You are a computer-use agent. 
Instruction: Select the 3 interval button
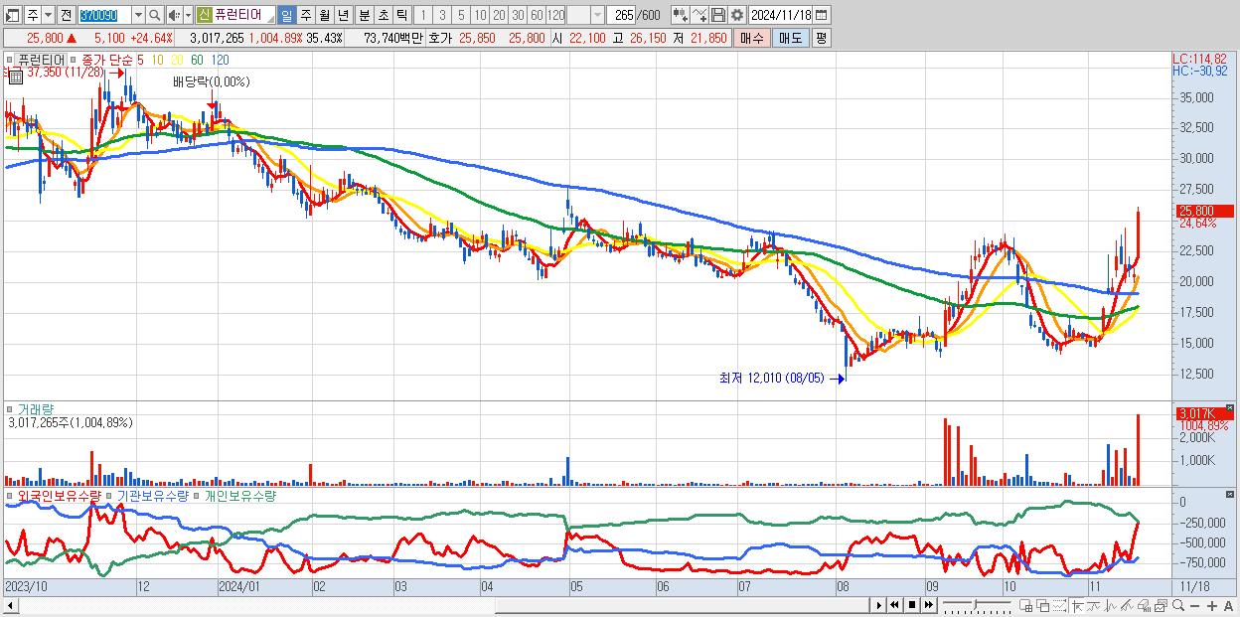pos(441,15)
